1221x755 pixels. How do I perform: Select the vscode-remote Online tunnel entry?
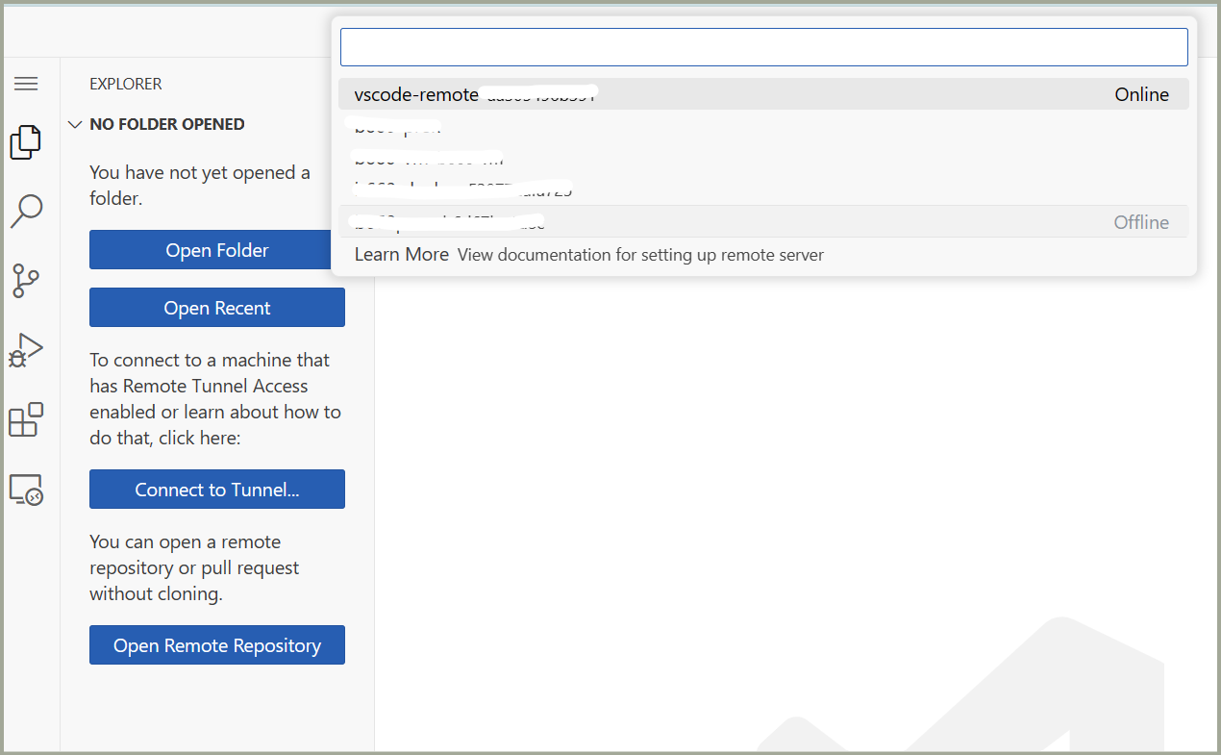coord(764,94)
